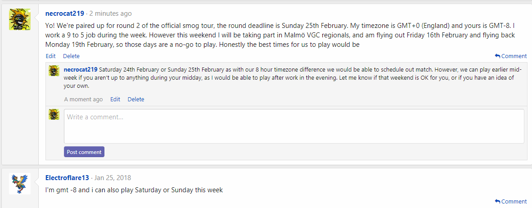Click Electroflare13's bird avatar
Image resolution: width=532 pixels, height=208 pixels.
tap(20, 184)
